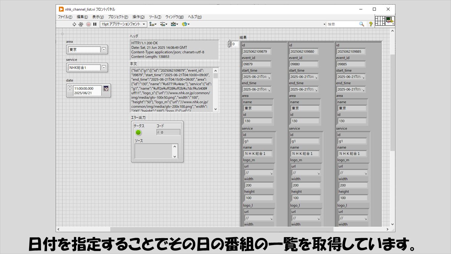Click scroll-up arrow of 本文 text box
Screen dimensions: 451x254
tap(216, 70)
